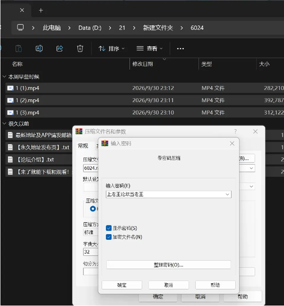Select the 常规 tab in archive dialog

[x=83, y=146]
